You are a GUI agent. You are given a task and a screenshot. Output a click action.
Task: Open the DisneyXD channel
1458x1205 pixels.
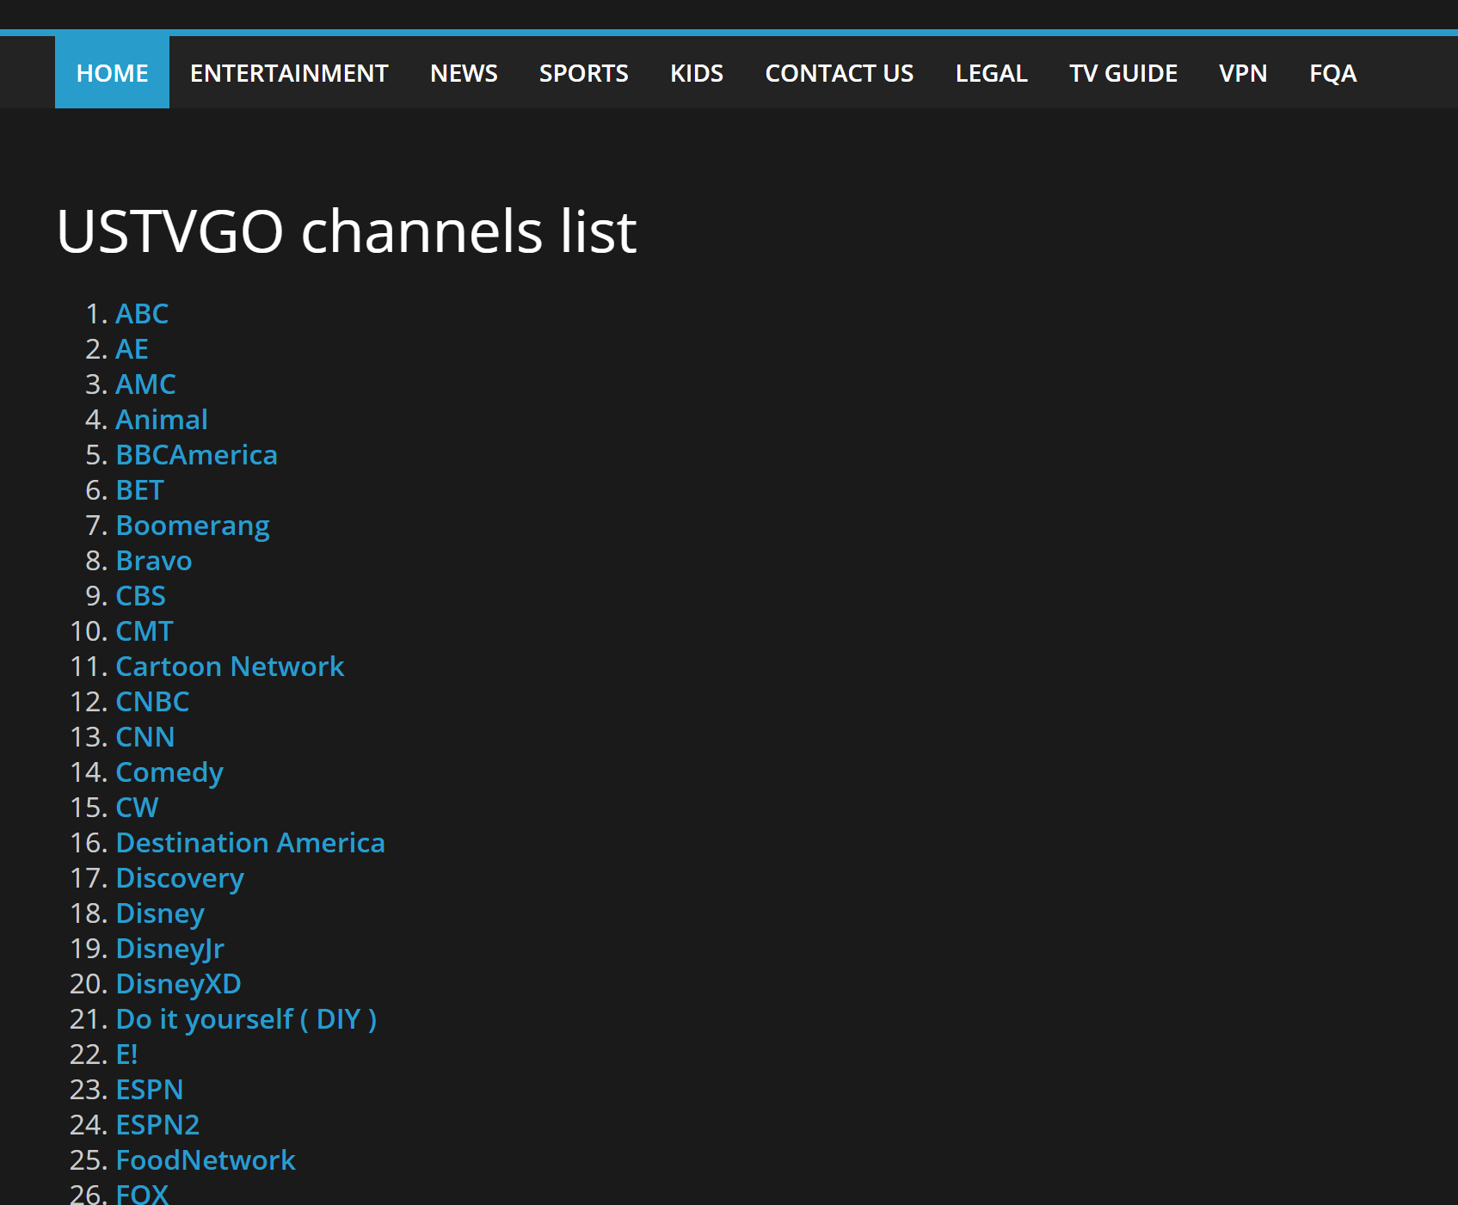pos(177,984)
